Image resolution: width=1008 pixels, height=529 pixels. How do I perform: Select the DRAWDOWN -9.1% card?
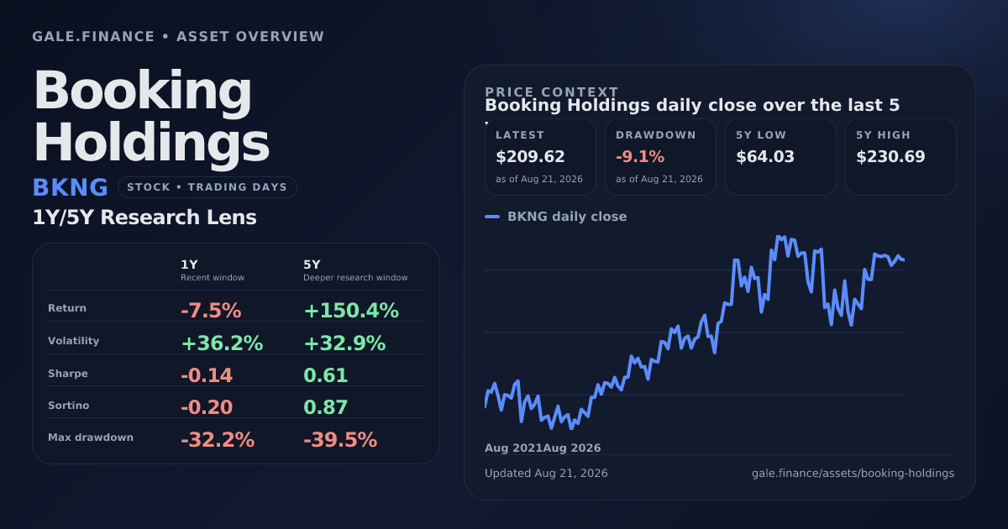660,157
